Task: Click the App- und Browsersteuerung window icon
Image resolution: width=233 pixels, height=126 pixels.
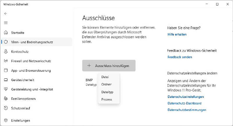Action: pyautogui.click(x=6, y=70)
